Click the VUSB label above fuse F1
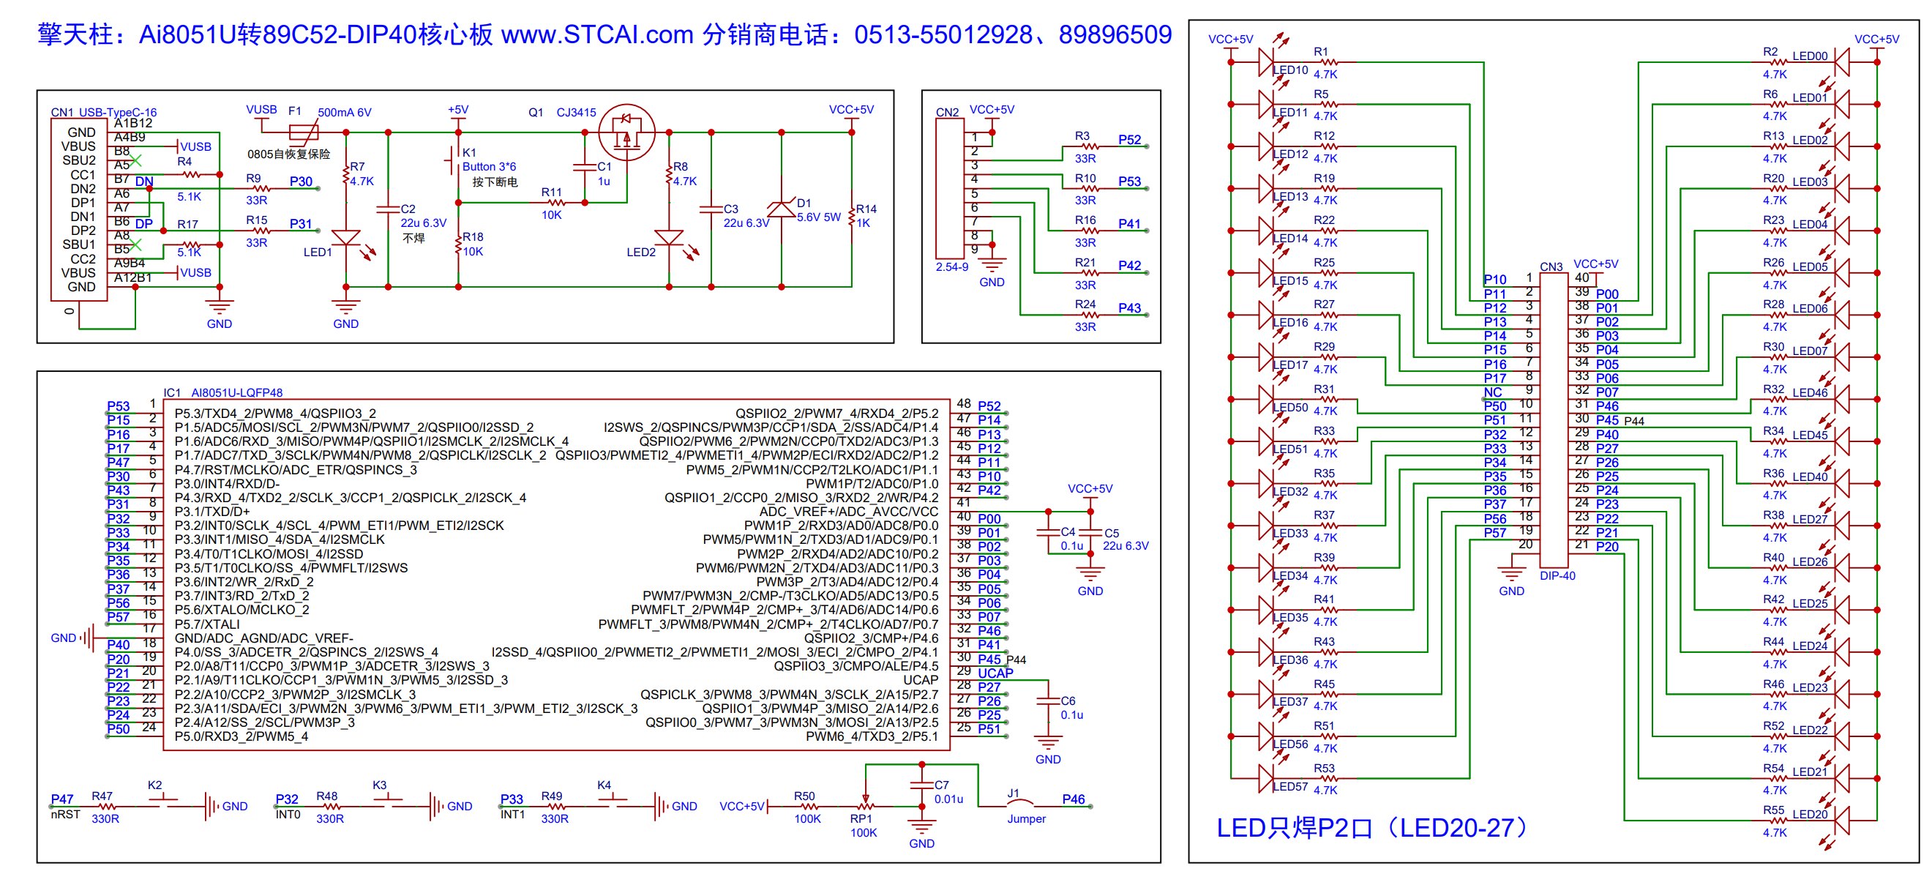Screen dimensions: 1932x874 pyautogui.click(x=262, y=110)
